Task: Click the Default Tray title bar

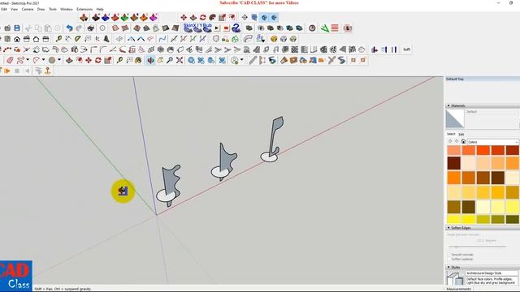Action: 482,79
